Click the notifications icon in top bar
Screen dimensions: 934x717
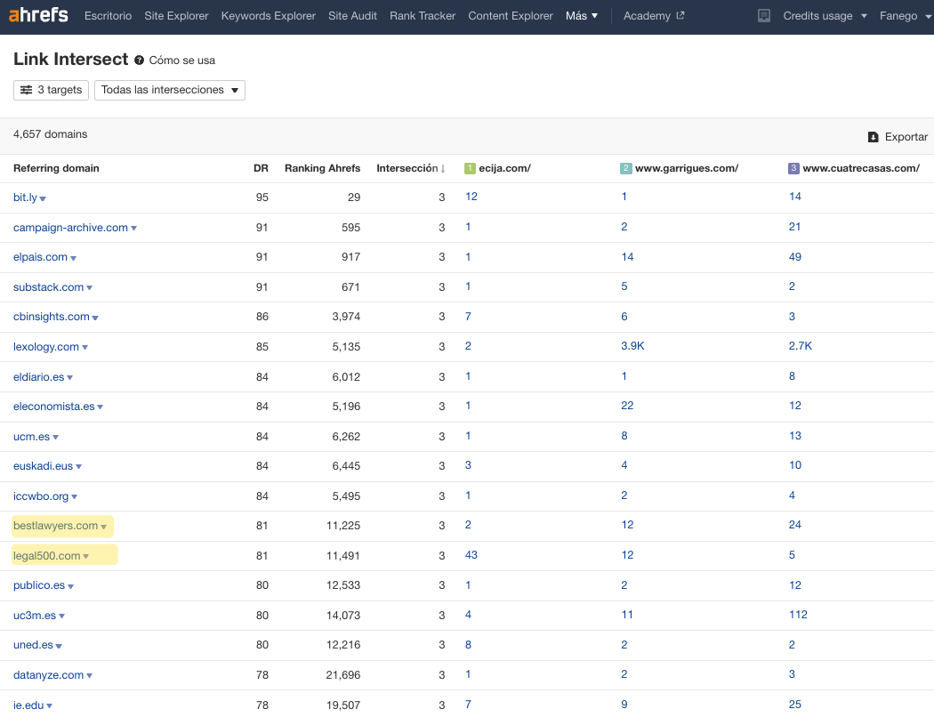(764, 16)
